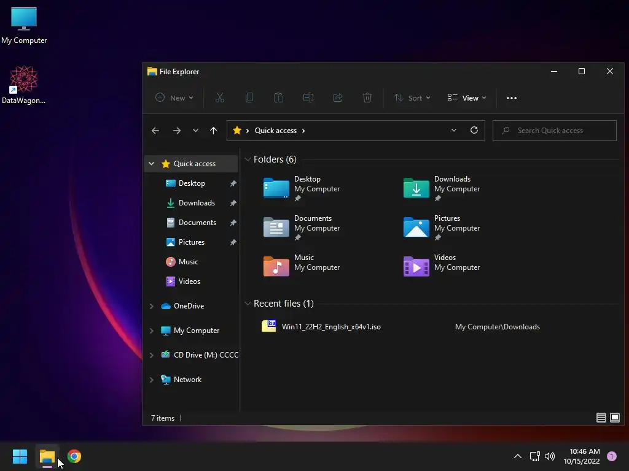This screenshot has width=629, height=471.
Task: Click the Paste clipboard icon
Action: point(279,98)
